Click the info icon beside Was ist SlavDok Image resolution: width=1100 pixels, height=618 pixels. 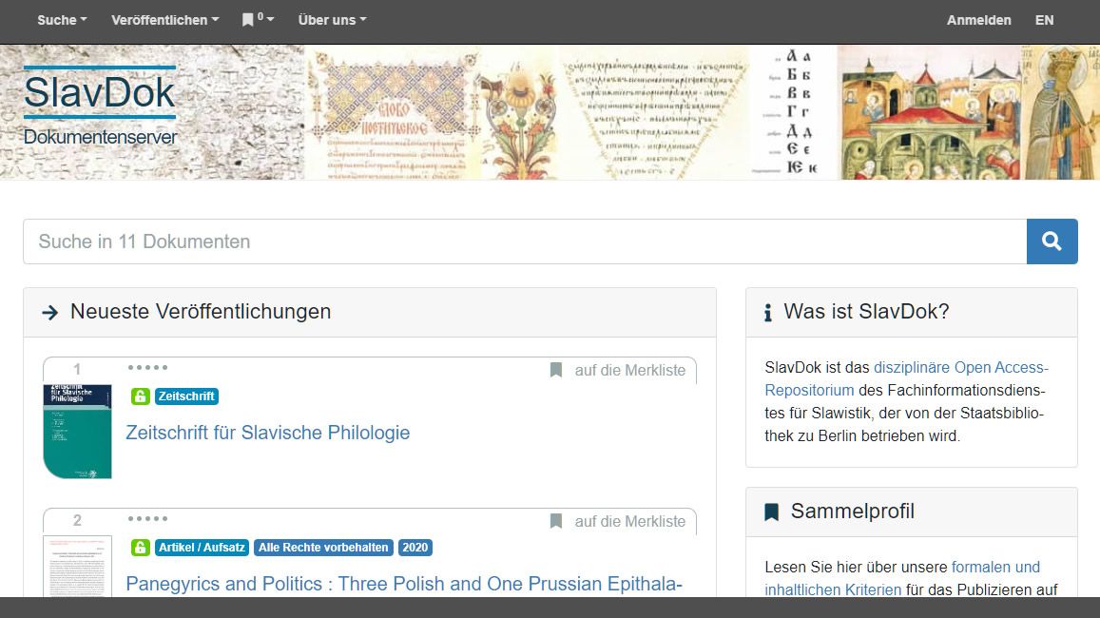[x=767, y=313]
